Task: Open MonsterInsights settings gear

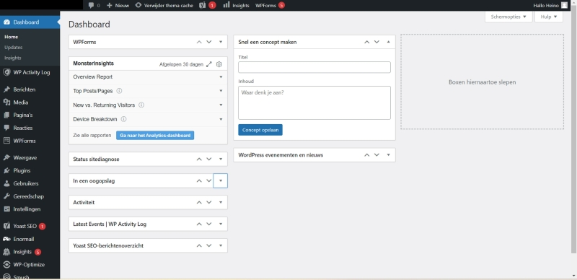Action: 219,64
